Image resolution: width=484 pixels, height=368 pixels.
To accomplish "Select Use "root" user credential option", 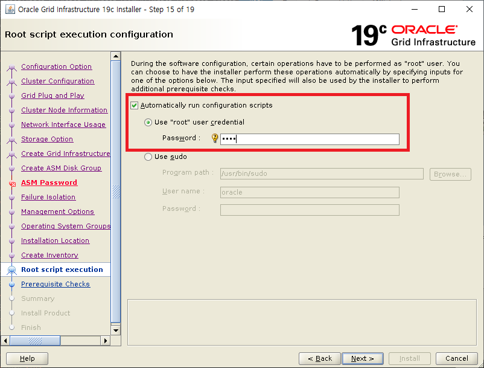I will click(148, 122).
